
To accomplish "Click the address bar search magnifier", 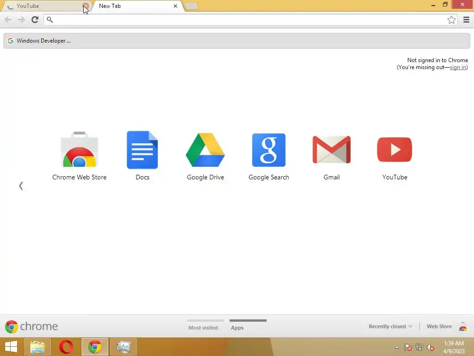I will [50, 19].
